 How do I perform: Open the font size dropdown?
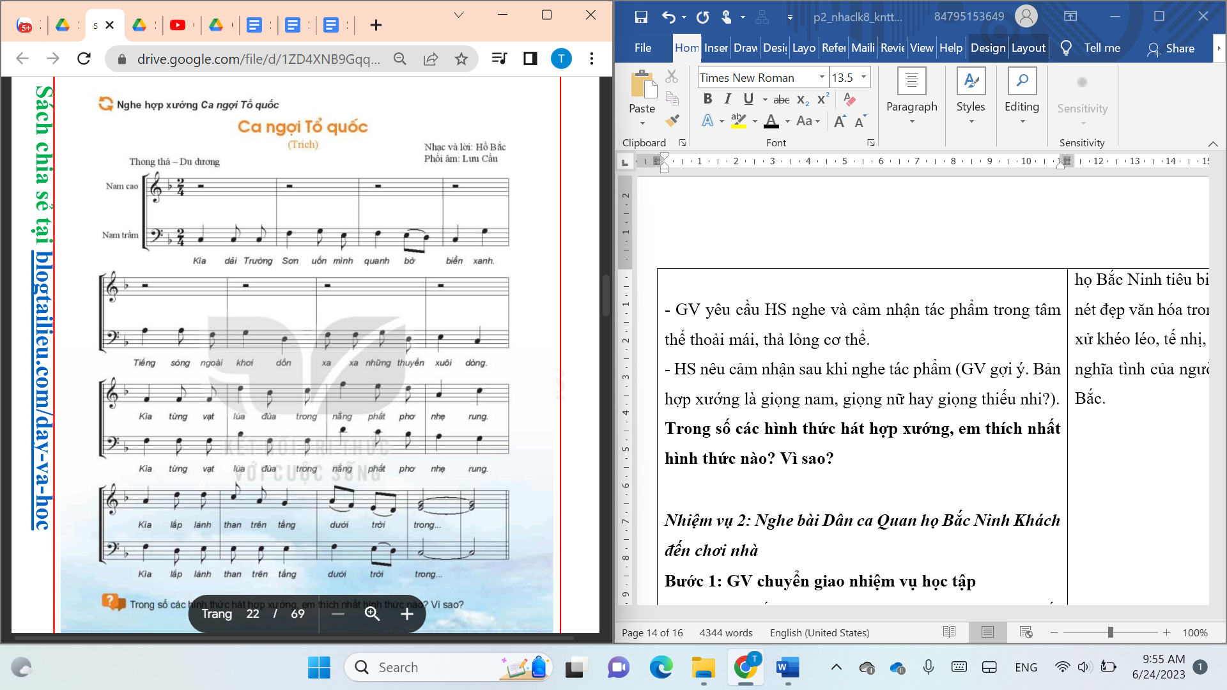(863, 77)
